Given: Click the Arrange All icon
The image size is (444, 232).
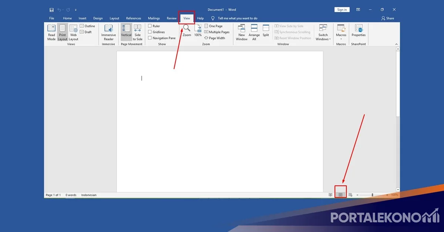Looking at the screenshot, I should [254, 32].
